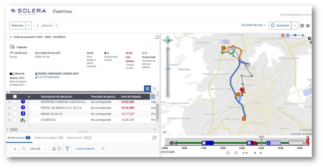Image resolution: width=323 pixels, height=168 pixels.
Task: Toggle the select-all checkbox in table header
Action: point(15,97)
